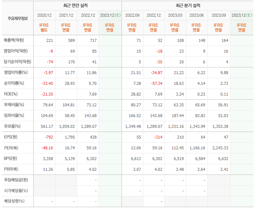Click the BPS value 3,358
The width and height of the screenshot is (256, 209).
click(x=48, y=159)
